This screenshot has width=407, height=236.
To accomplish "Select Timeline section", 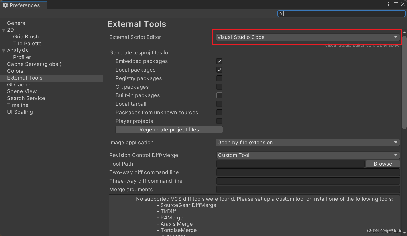I will point(18,105).
